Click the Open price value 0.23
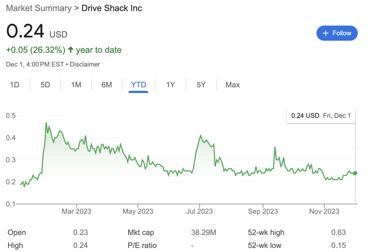Viewport: 385px width, 252px height. pyautogui.click(x=81, y=232)
